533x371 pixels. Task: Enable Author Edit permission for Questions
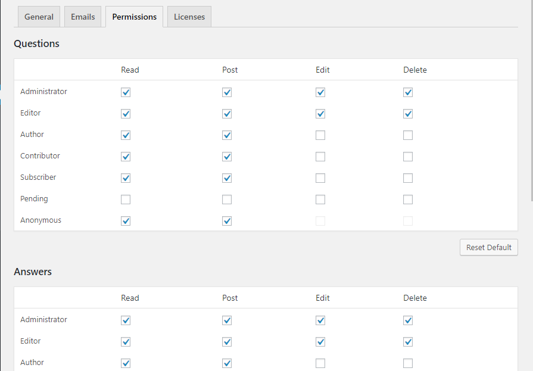tap(320, 135)
